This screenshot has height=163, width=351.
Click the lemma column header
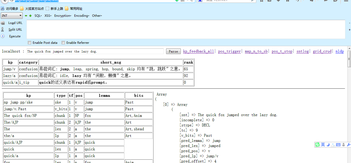click(x=104, y=96)
